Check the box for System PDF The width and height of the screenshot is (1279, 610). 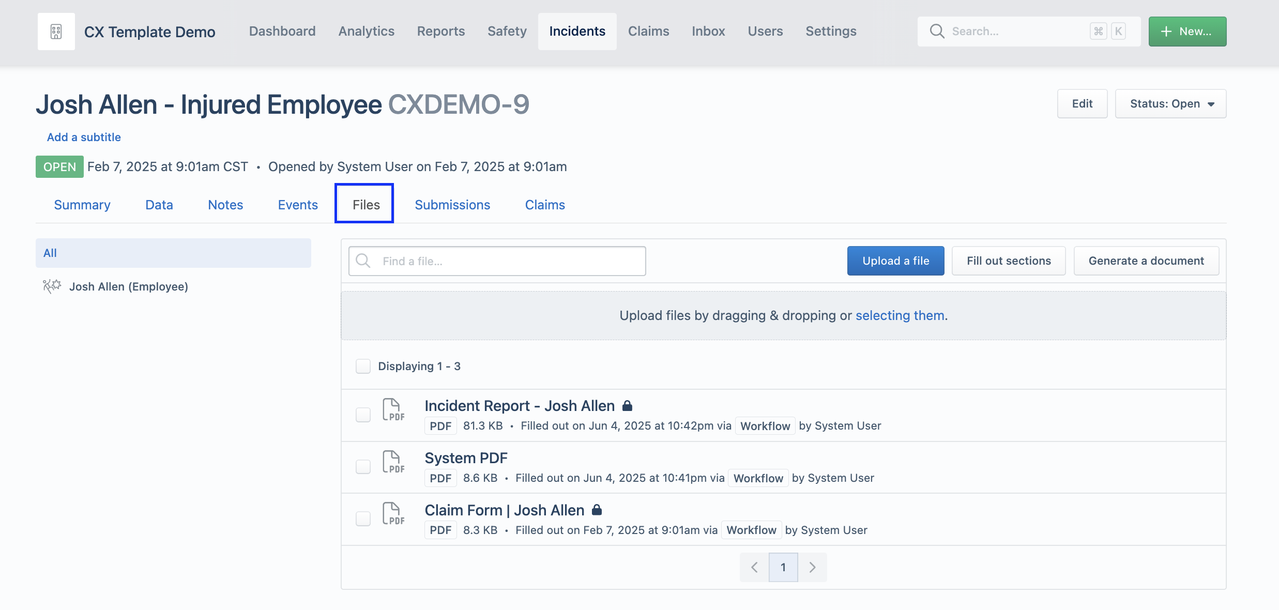363,467
